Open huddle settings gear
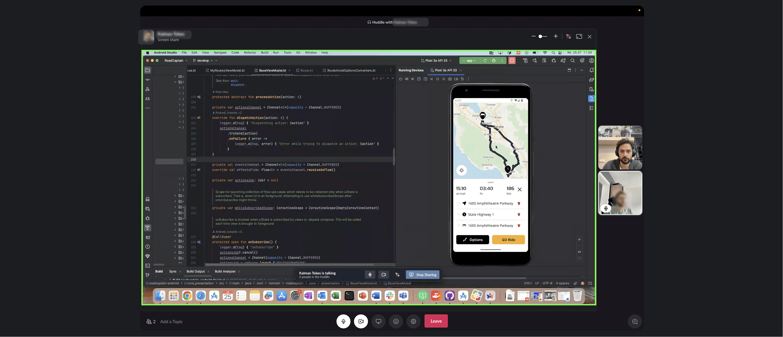The width and height of the screenshot is (783, 337). [x=413, y=321]
